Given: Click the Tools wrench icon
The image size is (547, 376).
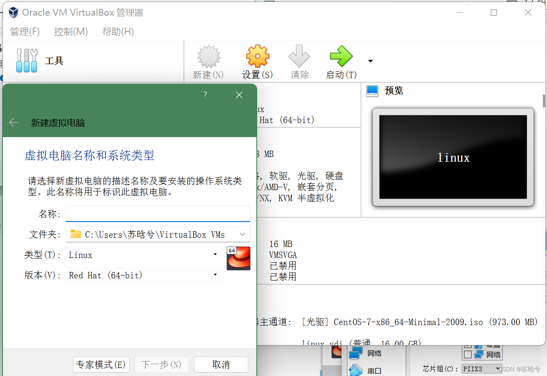Looking at the screenshot, I should click(x=27, y=60).
